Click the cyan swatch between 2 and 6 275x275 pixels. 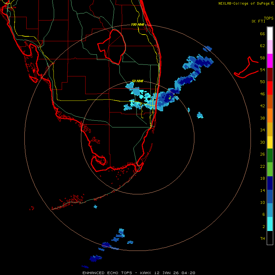point(270,224)
